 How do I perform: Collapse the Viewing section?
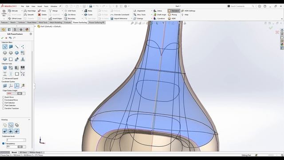point(29,120)
